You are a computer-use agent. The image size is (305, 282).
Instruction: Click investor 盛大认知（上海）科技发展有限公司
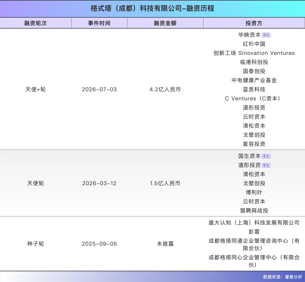tap(254, 223)
